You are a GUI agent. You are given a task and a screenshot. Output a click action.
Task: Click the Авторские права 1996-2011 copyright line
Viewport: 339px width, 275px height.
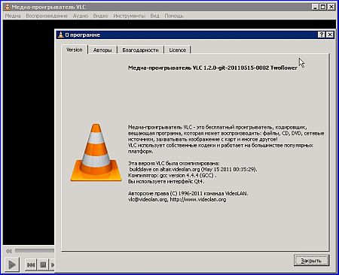click(188, 193)
